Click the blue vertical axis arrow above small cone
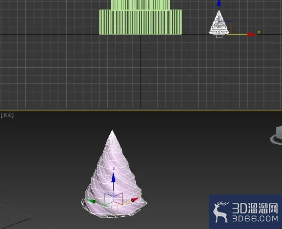 (x=219, y=3)
